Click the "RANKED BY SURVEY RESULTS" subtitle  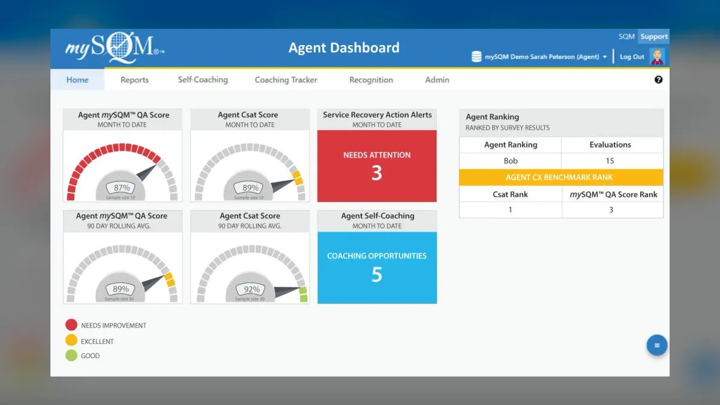[x=508, y=128]
